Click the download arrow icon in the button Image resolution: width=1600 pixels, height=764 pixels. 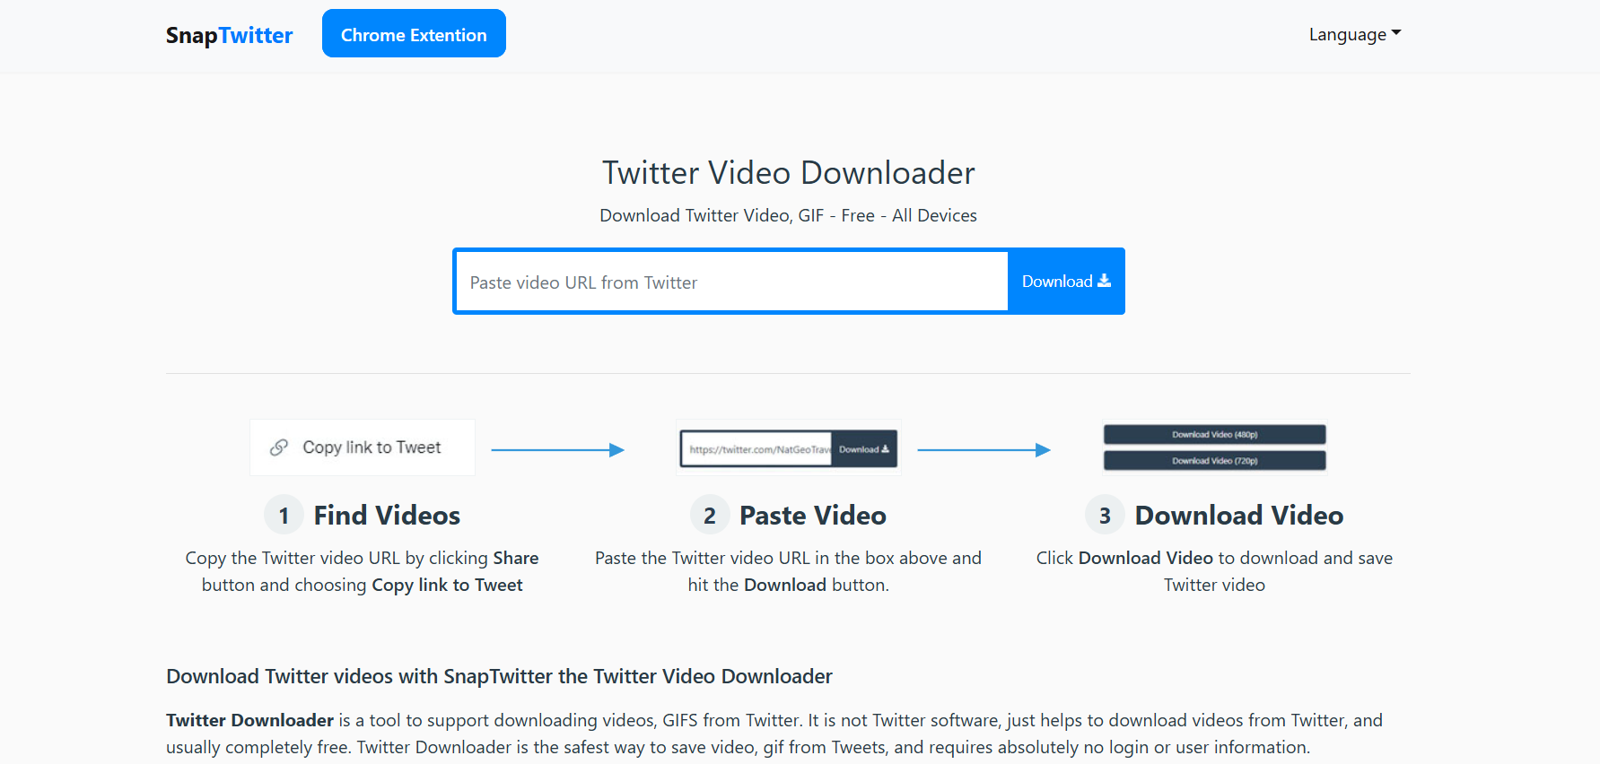[x=1105, y=281]
